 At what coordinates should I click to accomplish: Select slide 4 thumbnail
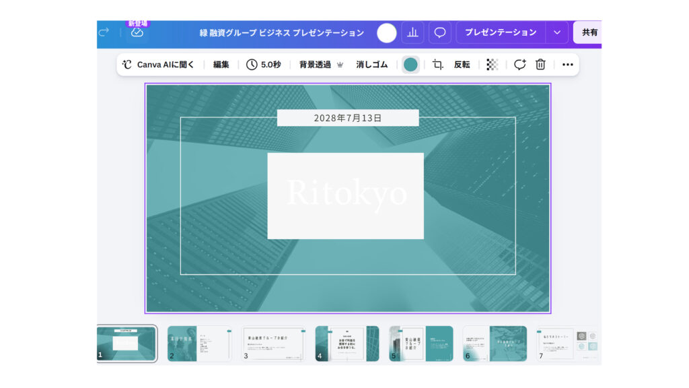(x=347, y=344)
